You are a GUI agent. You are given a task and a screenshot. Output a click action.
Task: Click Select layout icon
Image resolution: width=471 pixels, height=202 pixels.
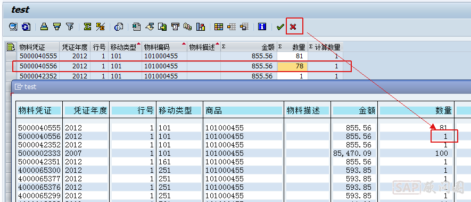coord(232,27)
